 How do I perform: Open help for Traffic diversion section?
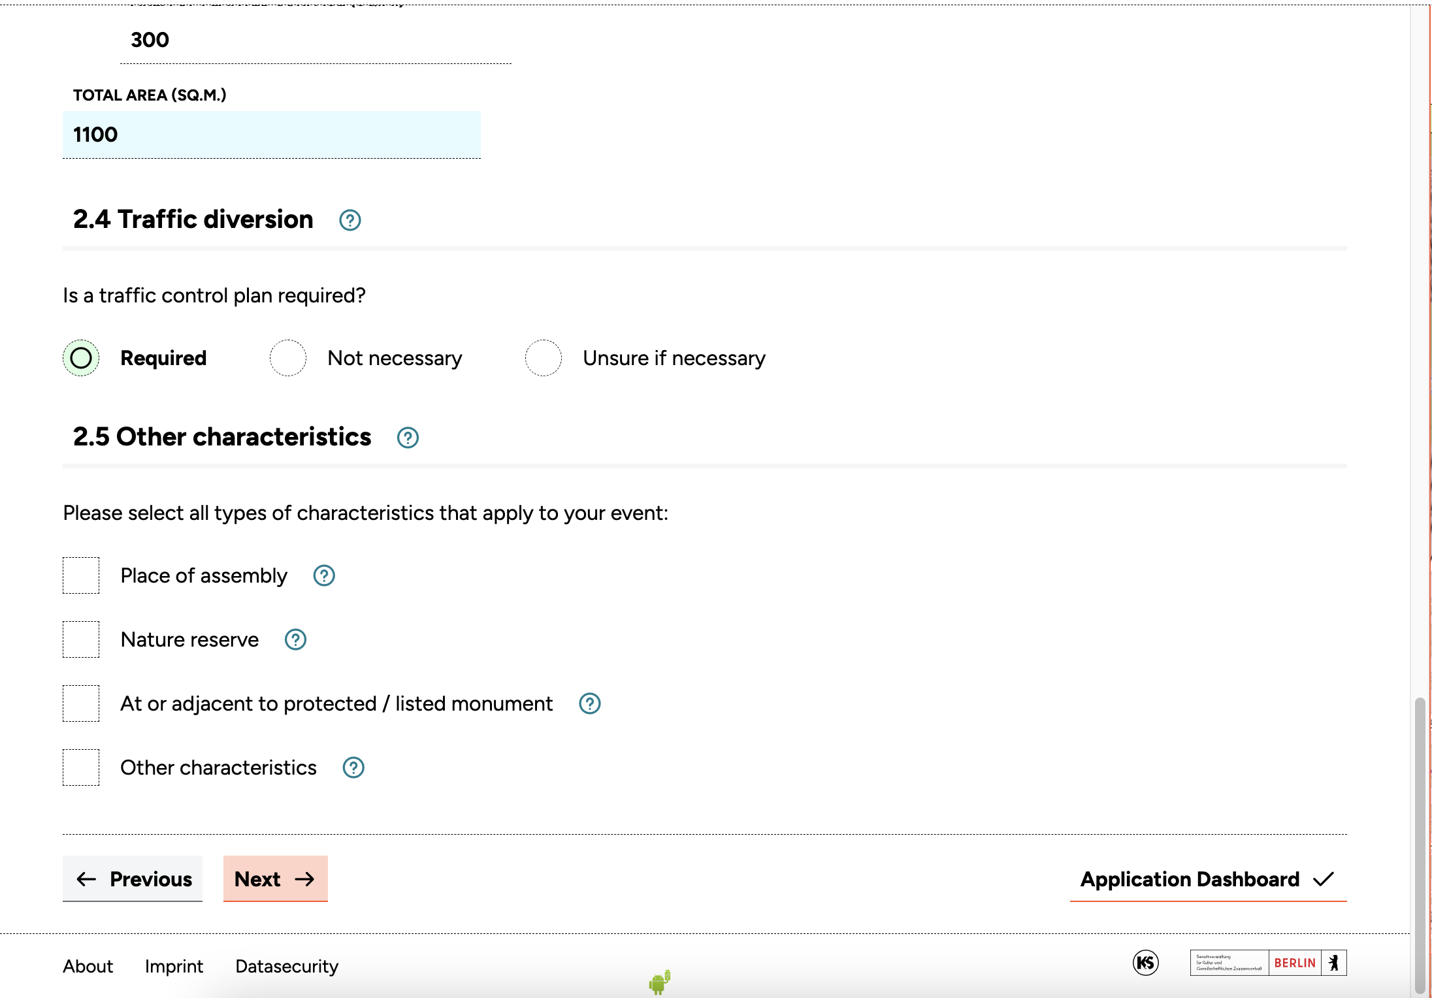350,220
